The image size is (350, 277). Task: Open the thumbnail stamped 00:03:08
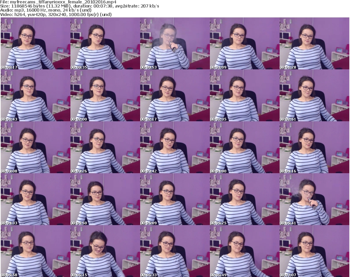click(x=36, y=148)
